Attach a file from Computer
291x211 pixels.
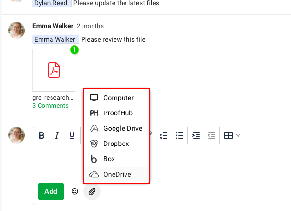pyautogui.click(x=116, y=98)
